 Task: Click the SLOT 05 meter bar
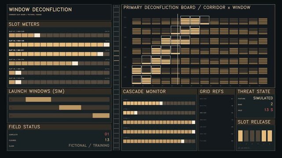59,72
